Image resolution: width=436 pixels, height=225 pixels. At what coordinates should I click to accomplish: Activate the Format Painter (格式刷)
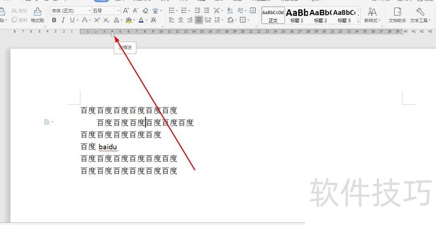click(37, 15)
